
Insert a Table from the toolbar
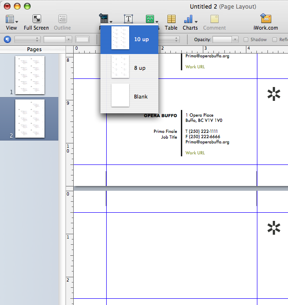coord(171,22)
